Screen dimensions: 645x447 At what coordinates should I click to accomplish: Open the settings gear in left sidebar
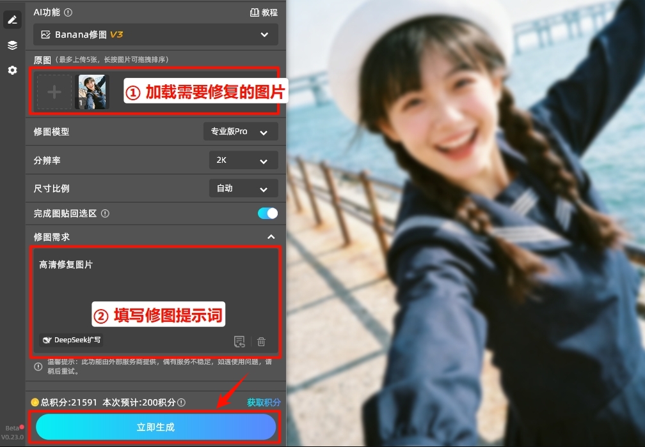point(12,71)
